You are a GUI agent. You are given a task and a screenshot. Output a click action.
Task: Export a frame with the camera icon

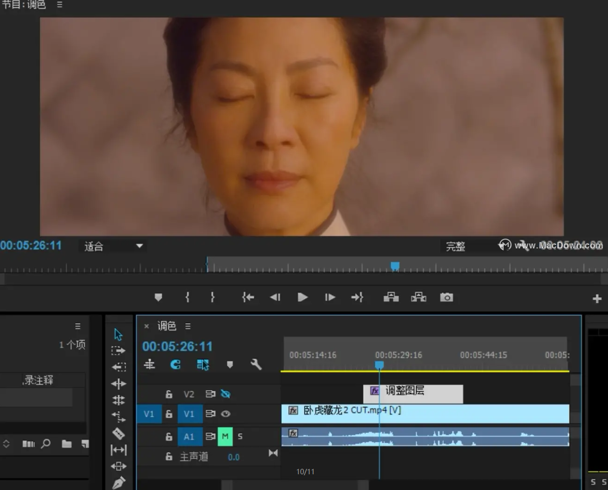tap(446, 297)
